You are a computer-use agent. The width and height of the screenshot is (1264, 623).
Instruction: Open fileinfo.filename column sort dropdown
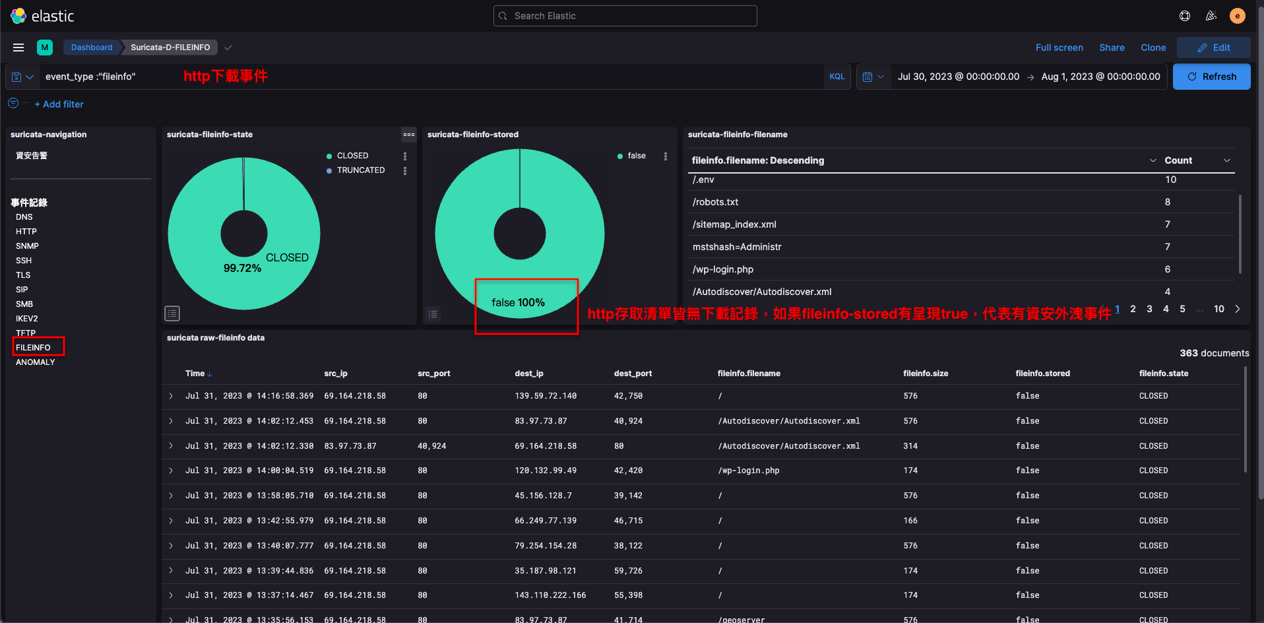[1153, 160]
